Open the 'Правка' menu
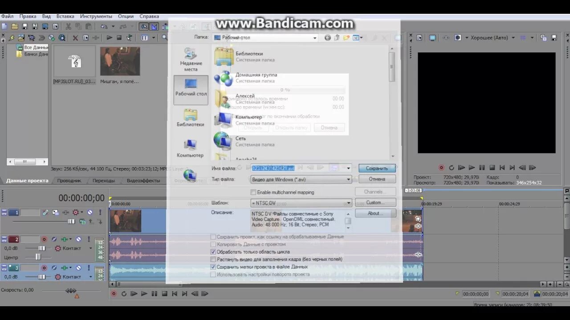Viewport: 570px width, 320px height. coord(28,16)
